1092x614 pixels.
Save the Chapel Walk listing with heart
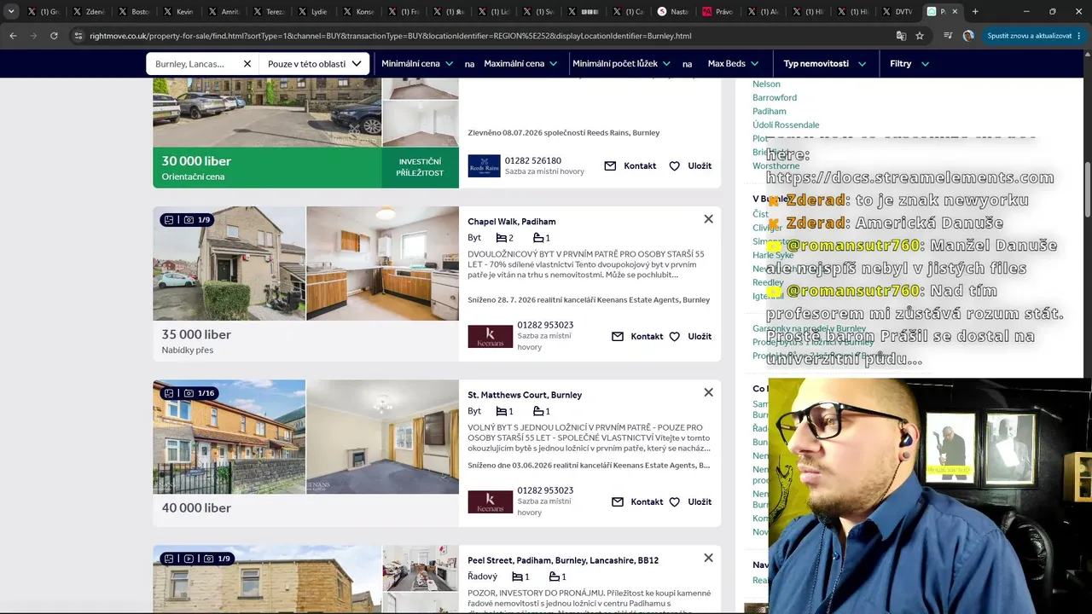690,337
